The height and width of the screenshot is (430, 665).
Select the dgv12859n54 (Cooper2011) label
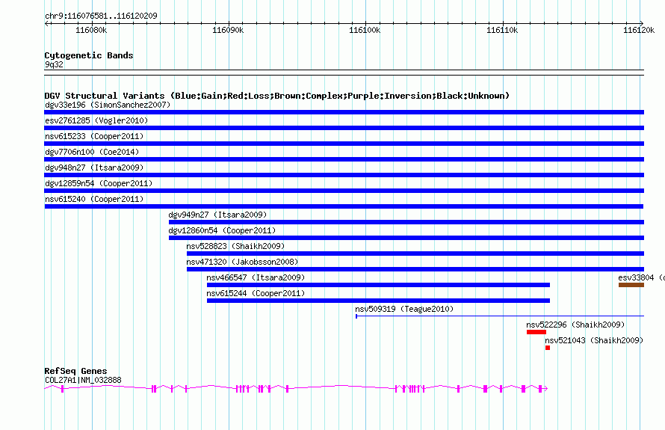pos(99,183)
